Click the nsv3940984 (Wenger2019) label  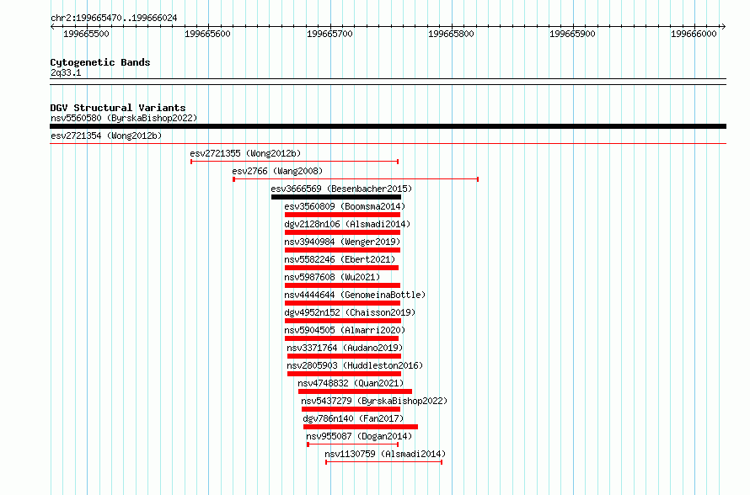342,242
